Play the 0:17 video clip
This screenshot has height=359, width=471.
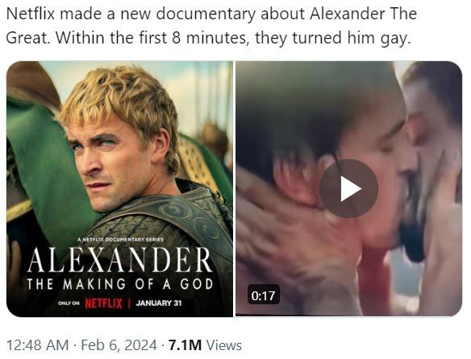pyautogui.click(x=348, y=188)
